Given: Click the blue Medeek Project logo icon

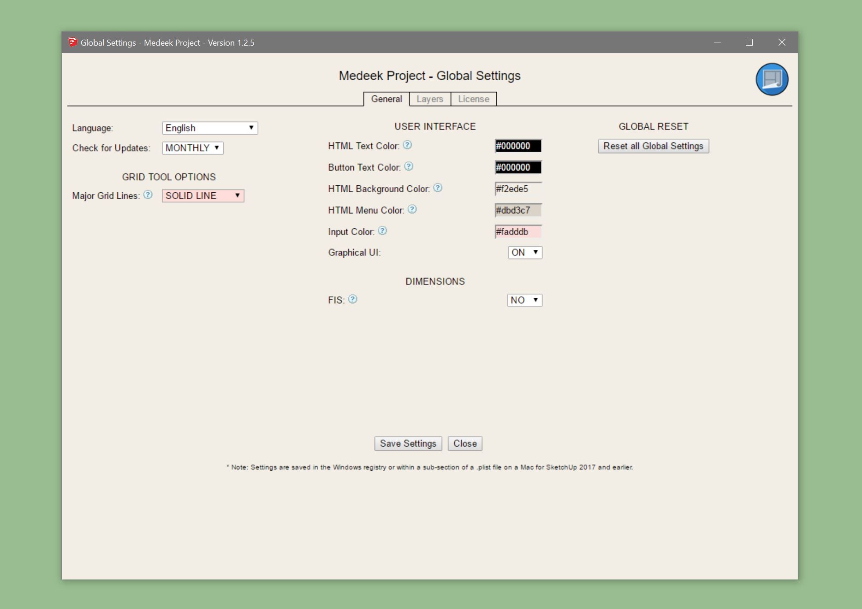Looking at the screenshot, I should [772, 79].
